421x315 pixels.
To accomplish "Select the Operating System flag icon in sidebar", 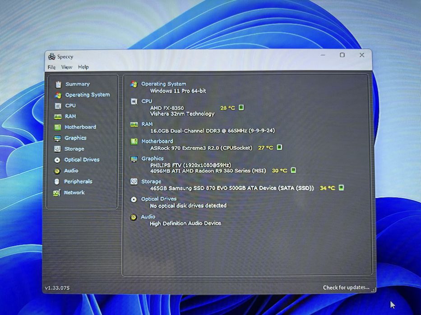I will point(58,95).
